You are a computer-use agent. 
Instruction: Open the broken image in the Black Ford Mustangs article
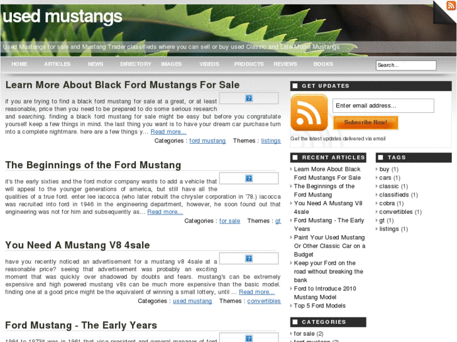[x=248, y=98]
